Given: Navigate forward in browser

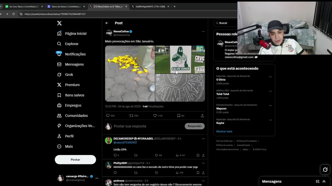Looking at the screenshot, I should [x=7, y=14].
